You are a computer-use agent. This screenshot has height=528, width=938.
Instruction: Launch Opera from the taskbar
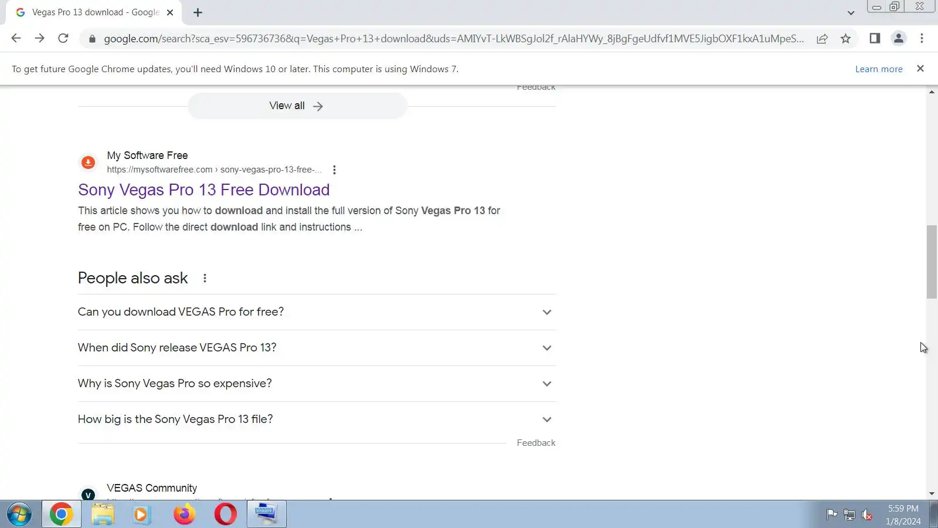tap(226, 515)
